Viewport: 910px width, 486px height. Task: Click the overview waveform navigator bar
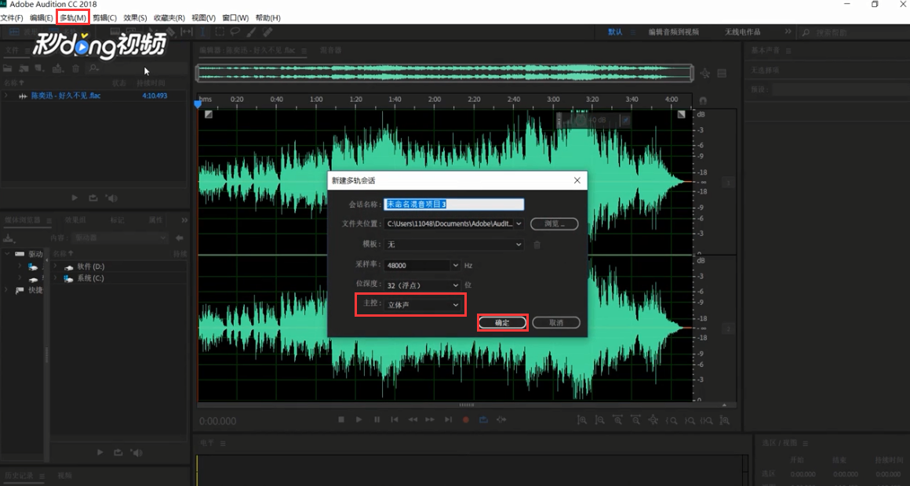pos(444,73)
